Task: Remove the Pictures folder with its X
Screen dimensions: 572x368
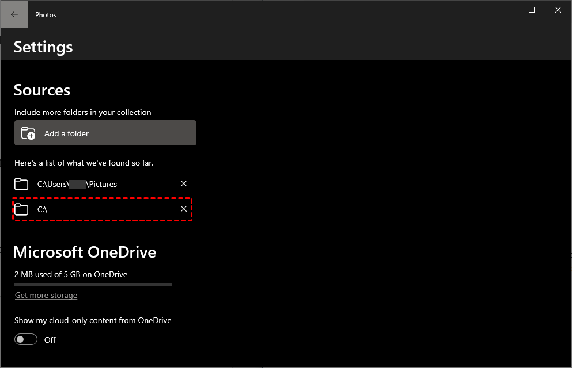Action: click(x=184, y=184)
